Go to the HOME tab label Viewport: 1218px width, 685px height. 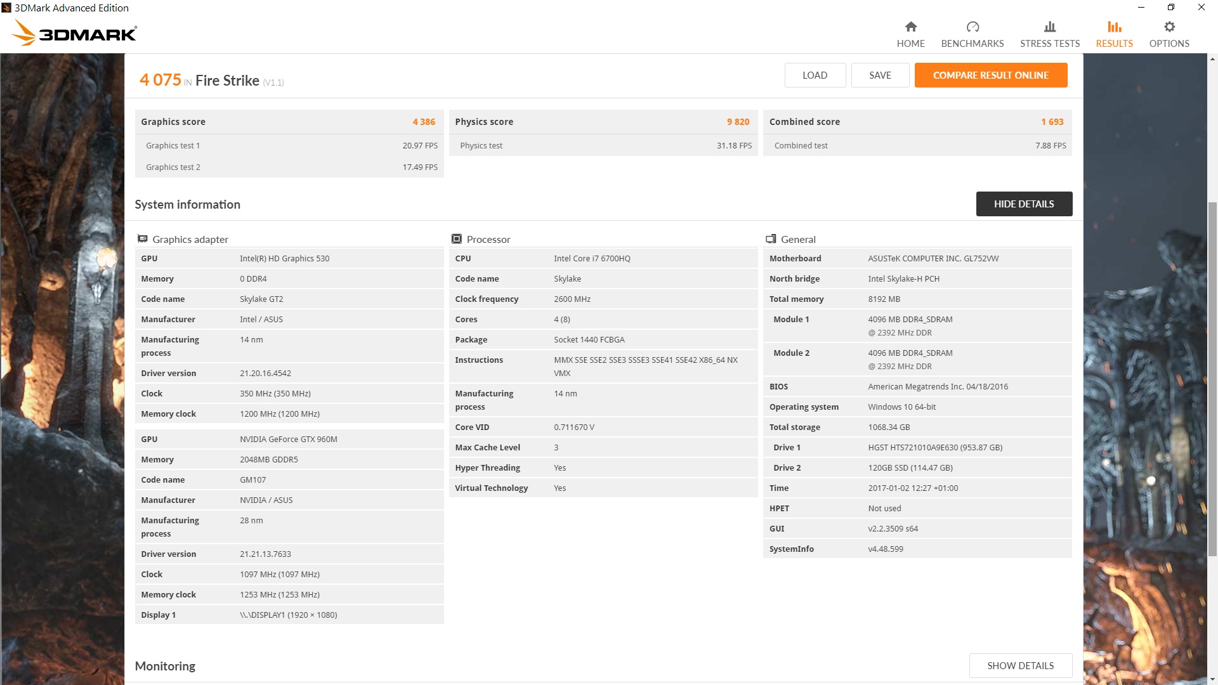(910, 43)
